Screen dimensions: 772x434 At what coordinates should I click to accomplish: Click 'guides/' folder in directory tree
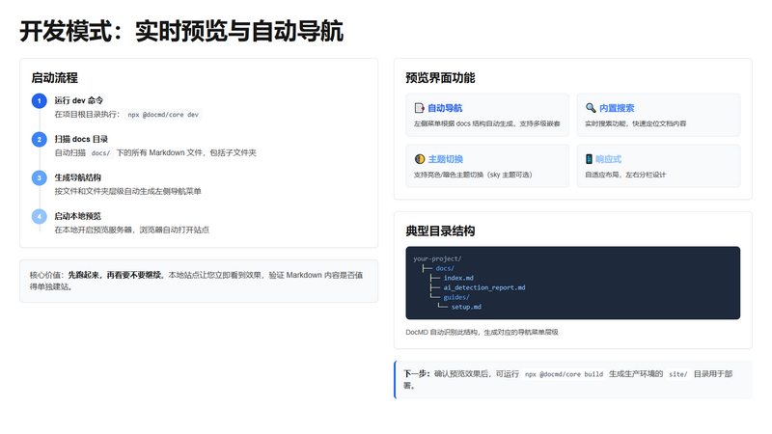tap(456, 297)
